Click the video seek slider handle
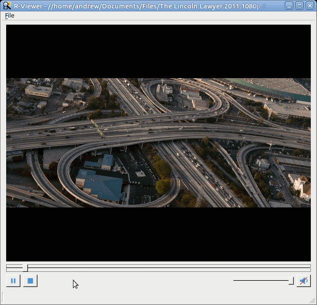 (25, 268)
